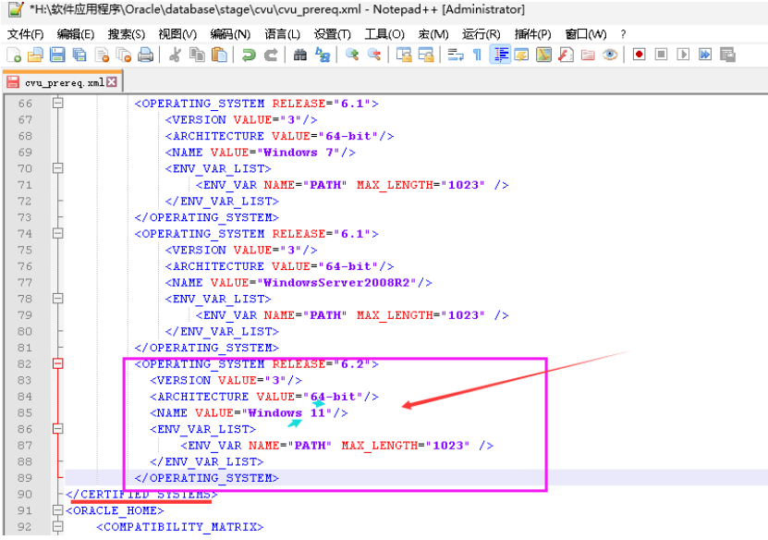Toggle word wrap in the toolbar
The height and width of the screenshot is (540, 768).
point(456,55)
